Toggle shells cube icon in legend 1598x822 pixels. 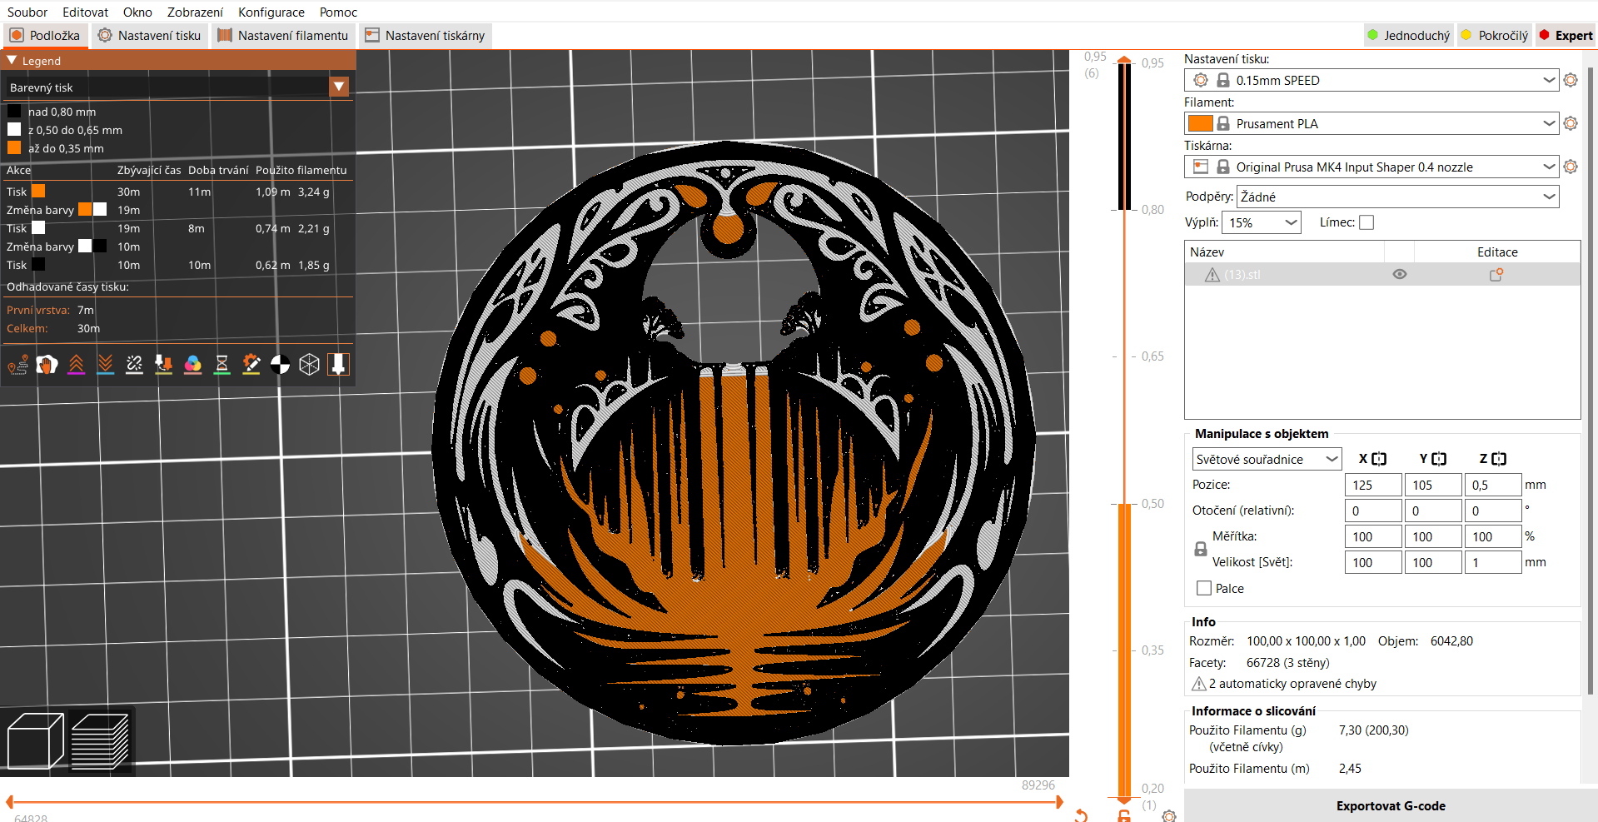pyautogui.click(x=309, y=365)
